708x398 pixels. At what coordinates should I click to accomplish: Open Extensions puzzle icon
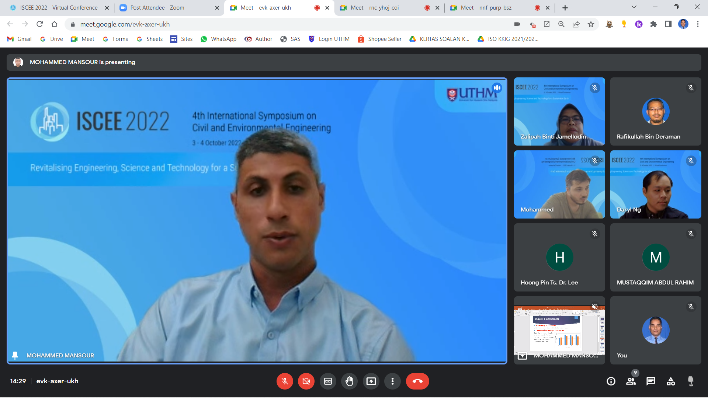(653, 24)
